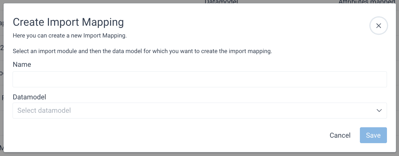Click the 'Select datamodel' placeholder text

tap(44, 111)
